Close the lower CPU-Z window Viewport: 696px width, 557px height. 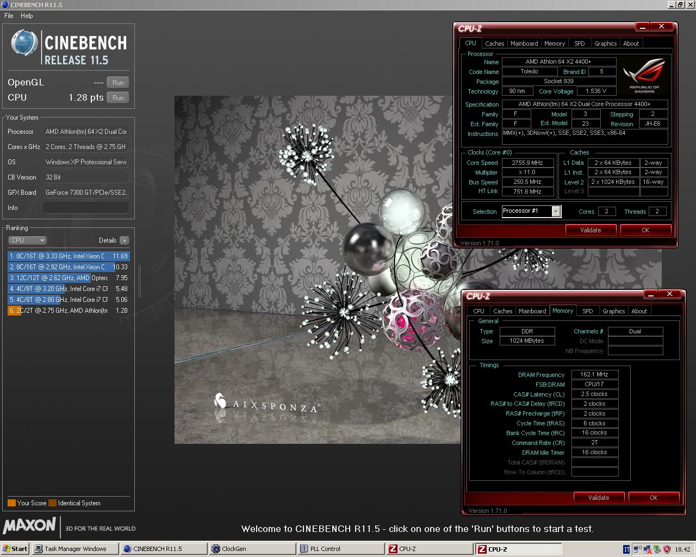click(x=670, y=294)
